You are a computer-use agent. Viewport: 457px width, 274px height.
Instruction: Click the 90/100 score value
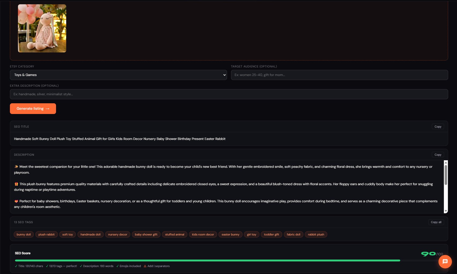tap(432, 254)
